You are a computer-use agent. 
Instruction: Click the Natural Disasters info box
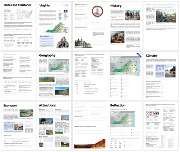165,71
